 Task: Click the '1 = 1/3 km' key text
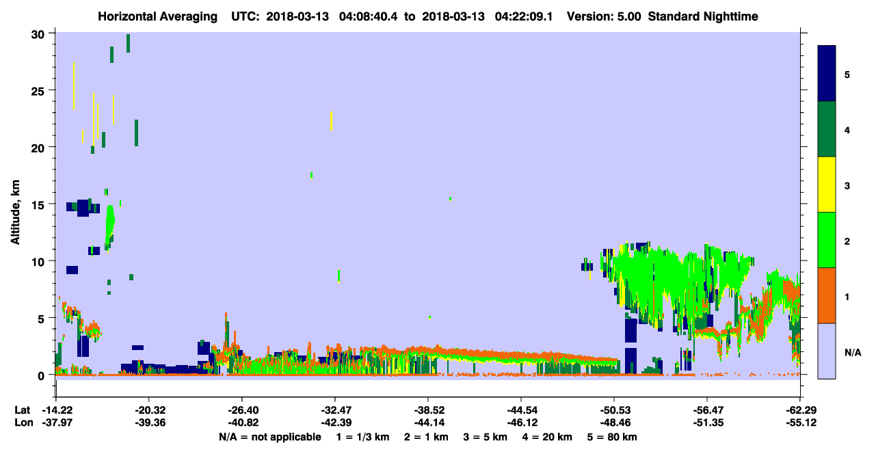coord(363,437)
